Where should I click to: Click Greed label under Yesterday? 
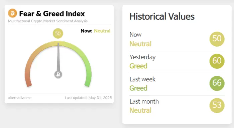(138, 66)
